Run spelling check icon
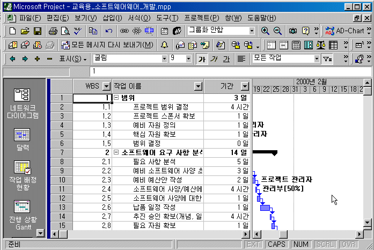This screenshot has width=374, height=250. pyautogui.click(x=77, y=31)
